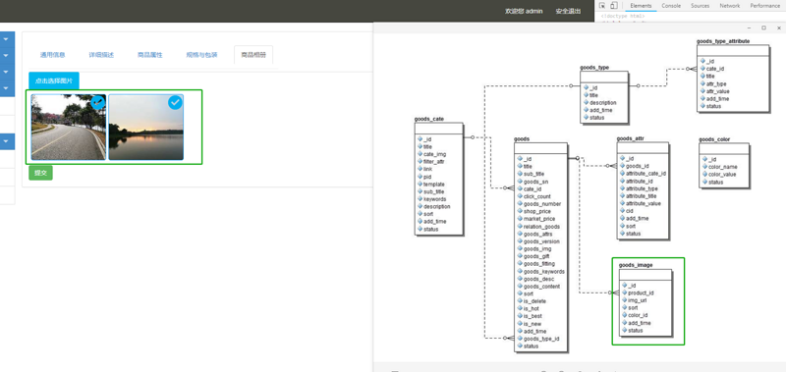Click the attr_type field
The height and width of the screenshot is (372, 786).
tap(716, 83)
